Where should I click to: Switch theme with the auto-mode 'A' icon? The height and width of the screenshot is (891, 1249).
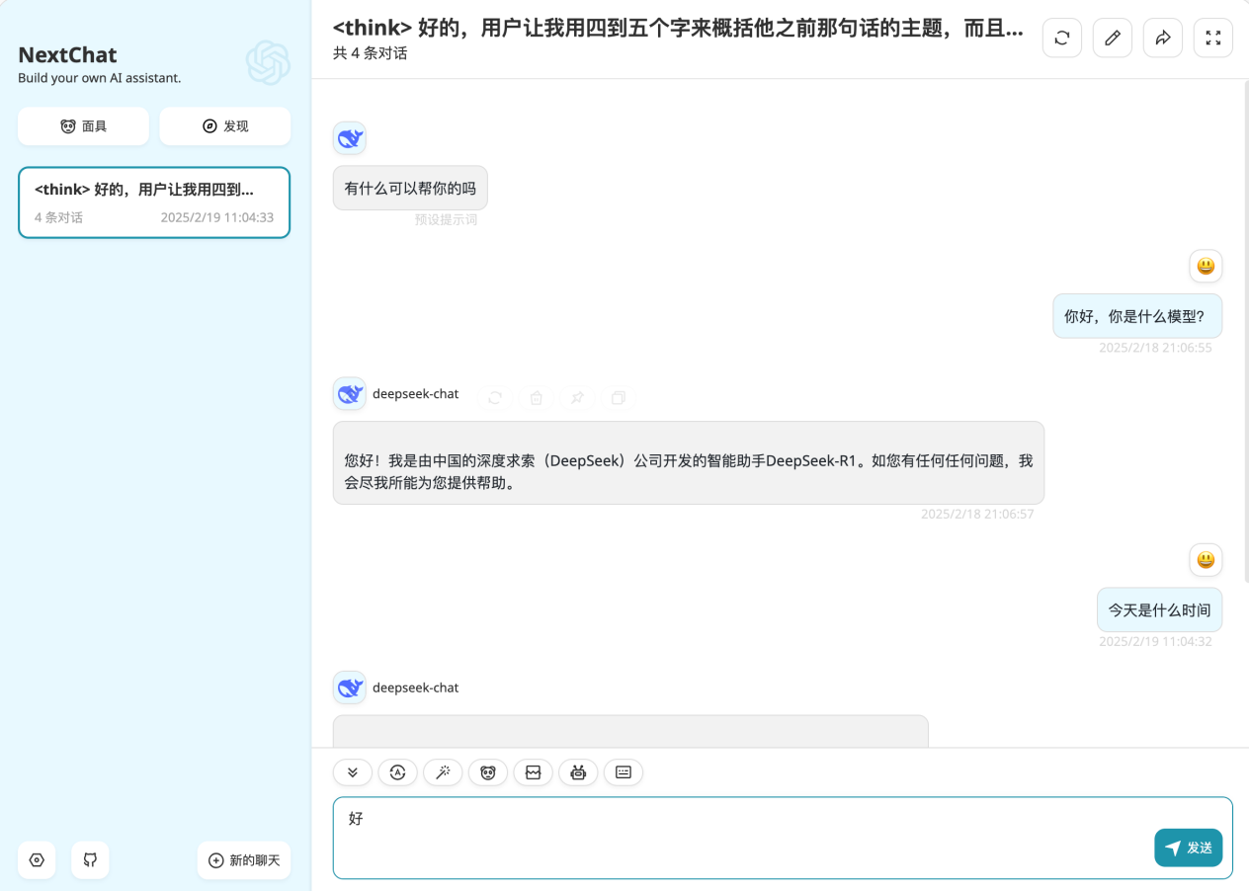(397, 772)
